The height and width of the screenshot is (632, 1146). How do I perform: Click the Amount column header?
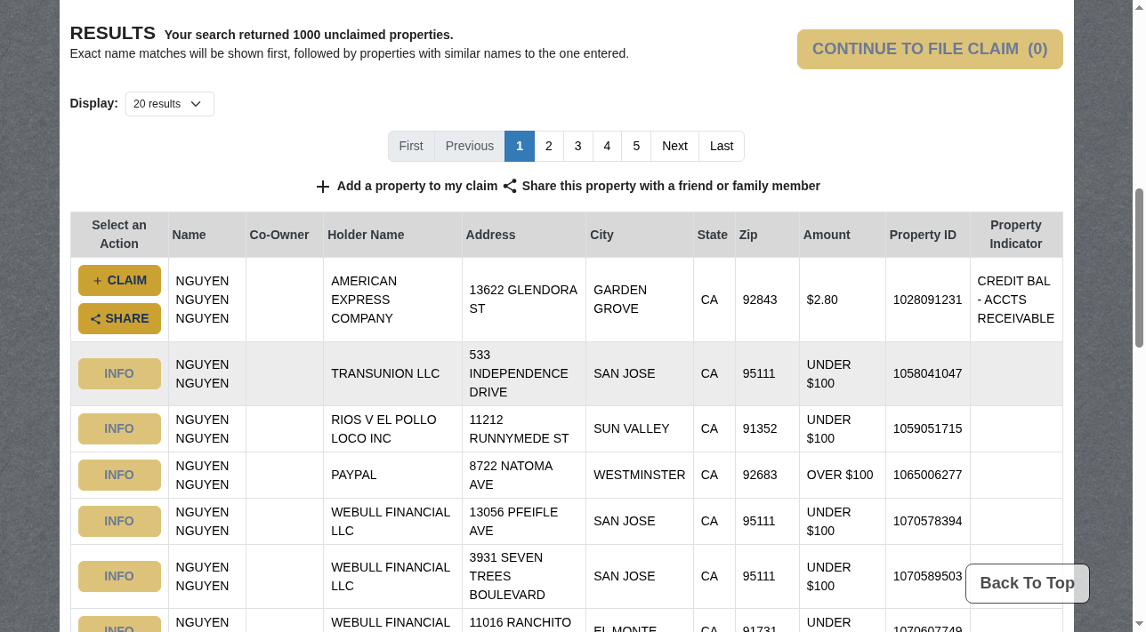point(843,235)
